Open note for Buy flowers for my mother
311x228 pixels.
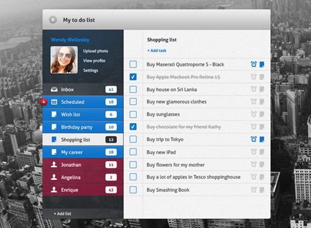262,165
